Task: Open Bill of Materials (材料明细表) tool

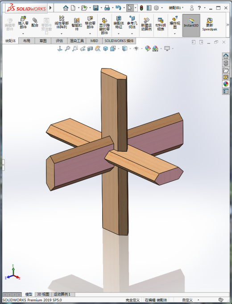Action: coord(161,24)
